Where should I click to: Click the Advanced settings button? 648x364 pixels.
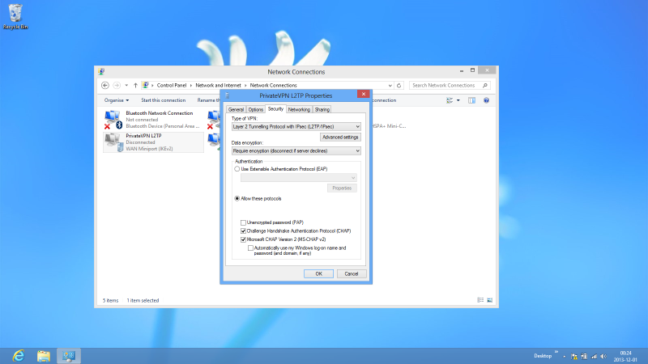[x=340, y=138]
